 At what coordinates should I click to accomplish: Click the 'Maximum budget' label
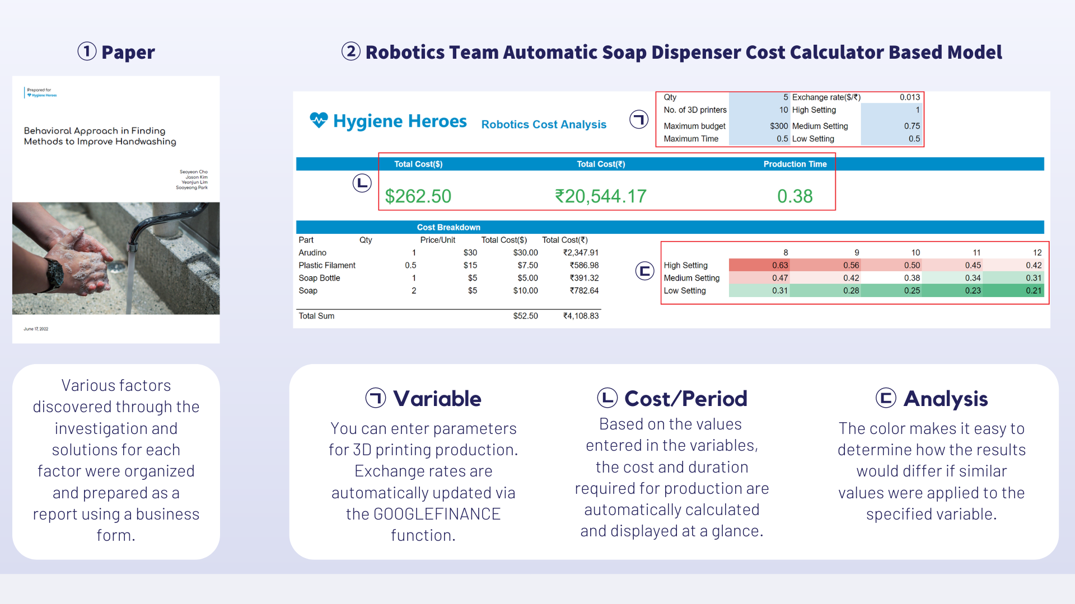[694, 126]
